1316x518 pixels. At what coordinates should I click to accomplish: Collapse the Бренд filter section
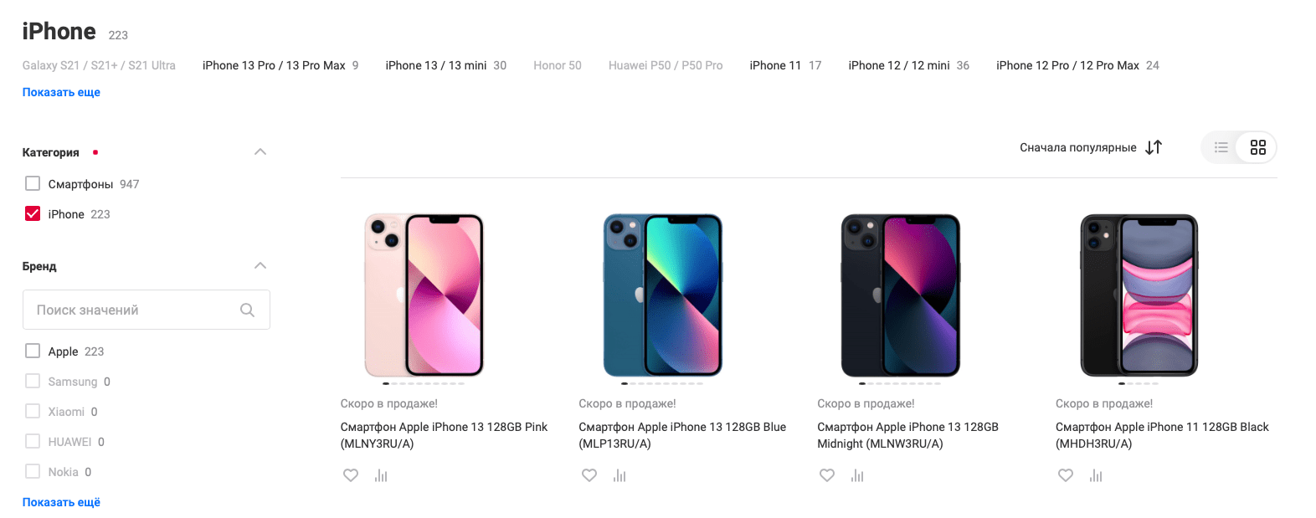tap(260, 265)
